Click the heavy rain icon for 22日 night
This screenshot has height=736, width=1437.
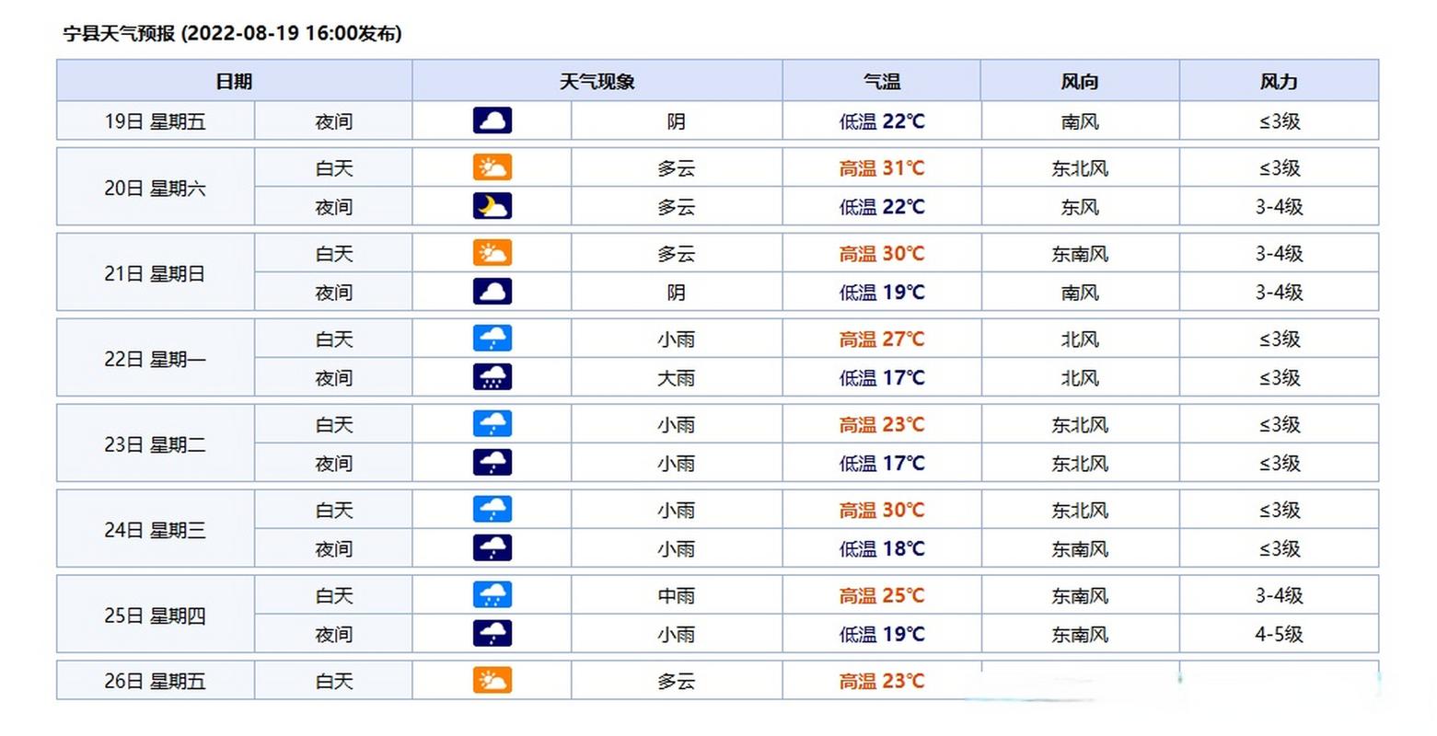tap(493, 377)
